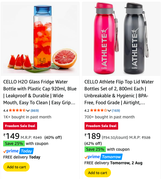Click the CELLO Athlete Flip Top Lid title
Viewport: 161px width, 179px height.
119,92
